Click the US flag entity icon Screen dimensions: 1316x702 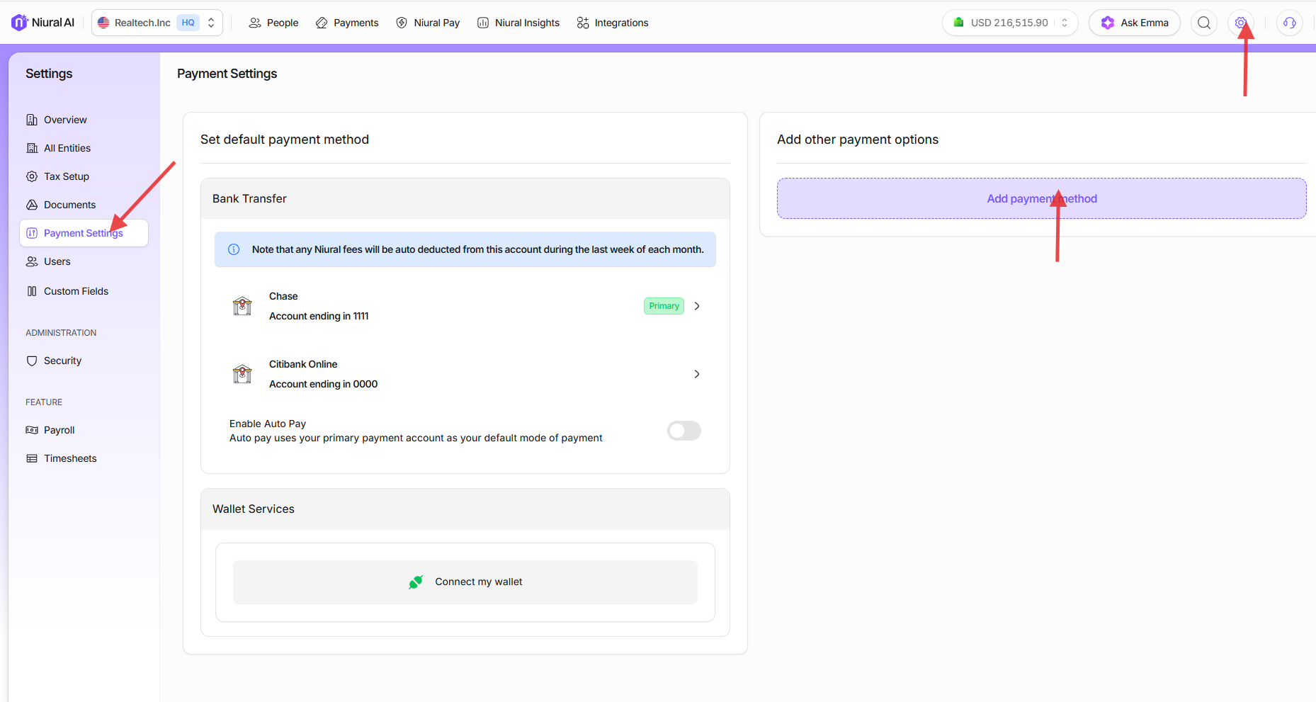click(x=103, y=23)
